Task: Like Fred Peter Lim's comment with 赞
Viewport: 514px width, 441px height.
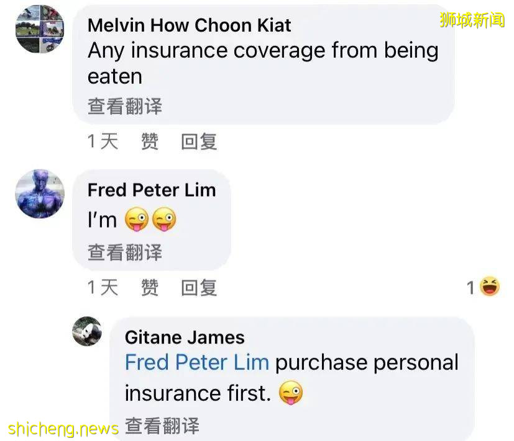Action: coord(150,287)
